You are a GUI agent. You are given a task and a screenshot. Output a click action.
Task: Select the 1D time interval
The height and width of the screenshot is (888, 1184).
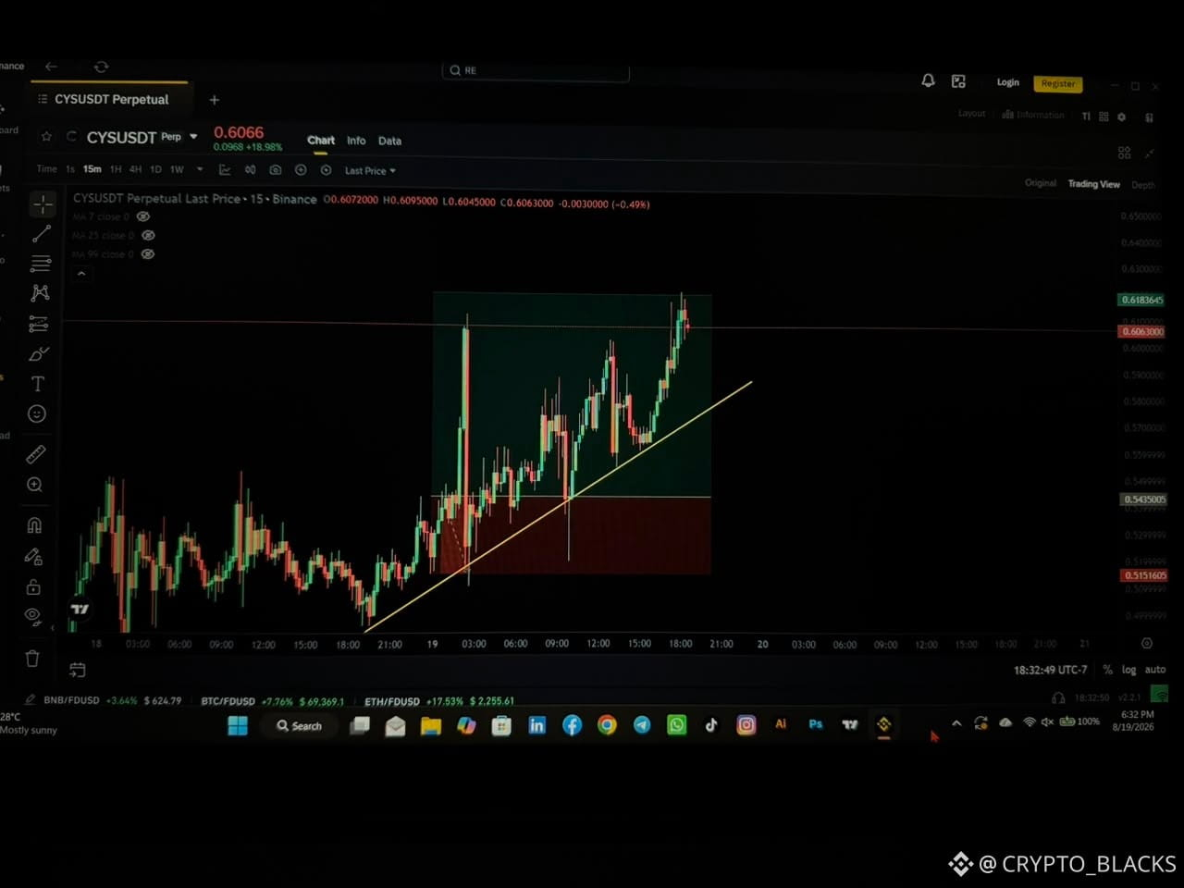(155, 169)
